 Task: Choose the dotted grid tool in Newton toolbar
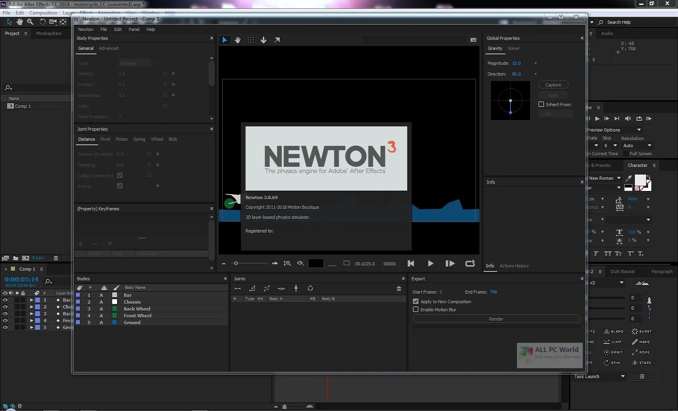(x=251, y=40)
